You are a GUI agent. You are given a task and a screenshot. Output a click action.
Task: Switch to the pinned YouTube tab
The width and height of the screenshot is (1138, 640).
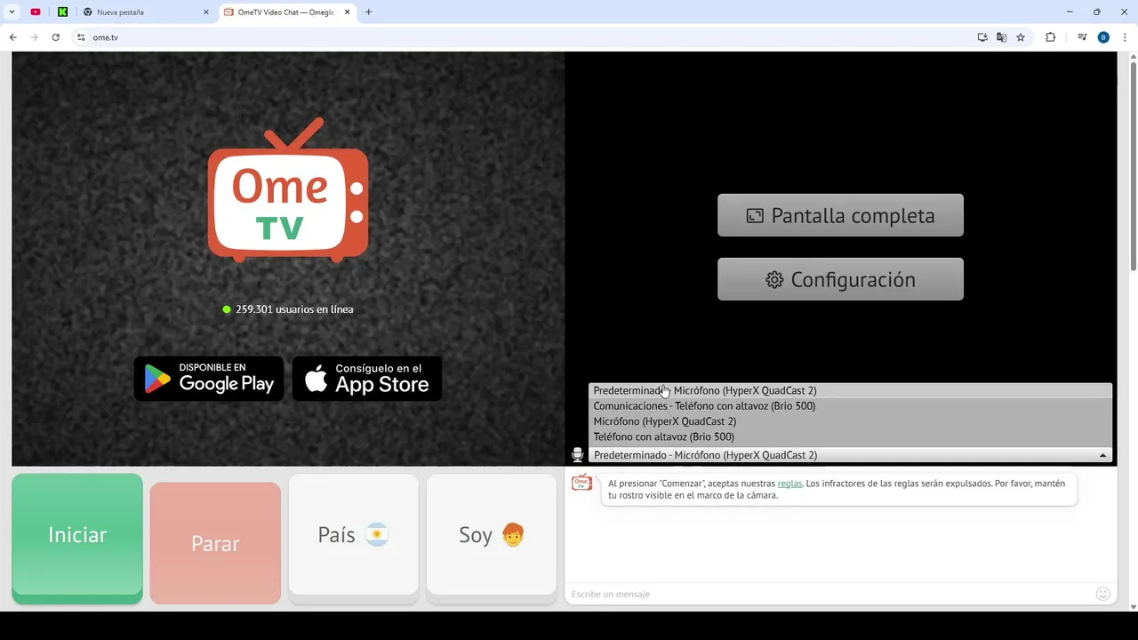click(36, 12)
